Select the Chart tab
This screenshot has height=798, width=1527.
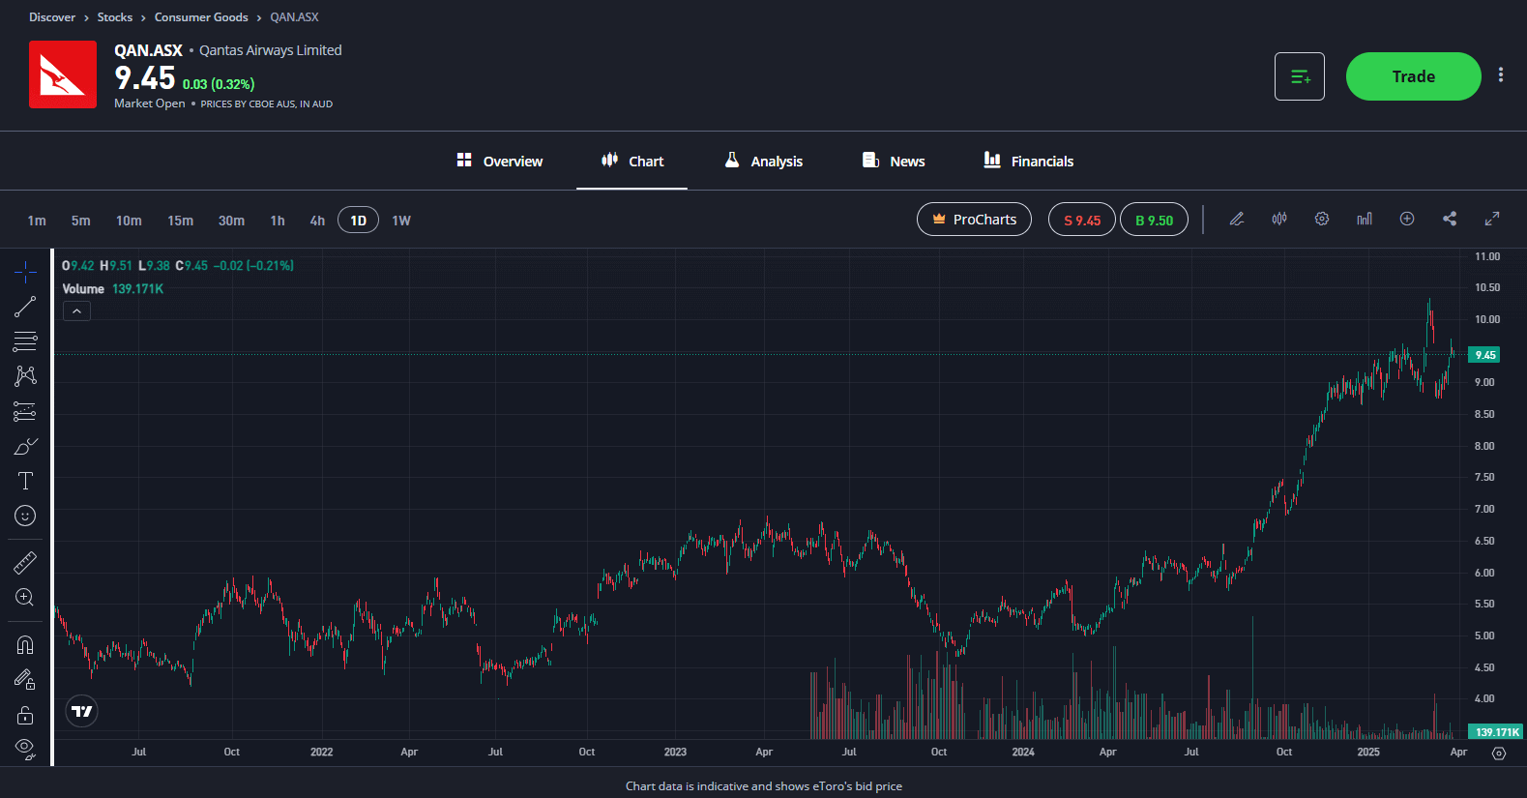[632, 161]
